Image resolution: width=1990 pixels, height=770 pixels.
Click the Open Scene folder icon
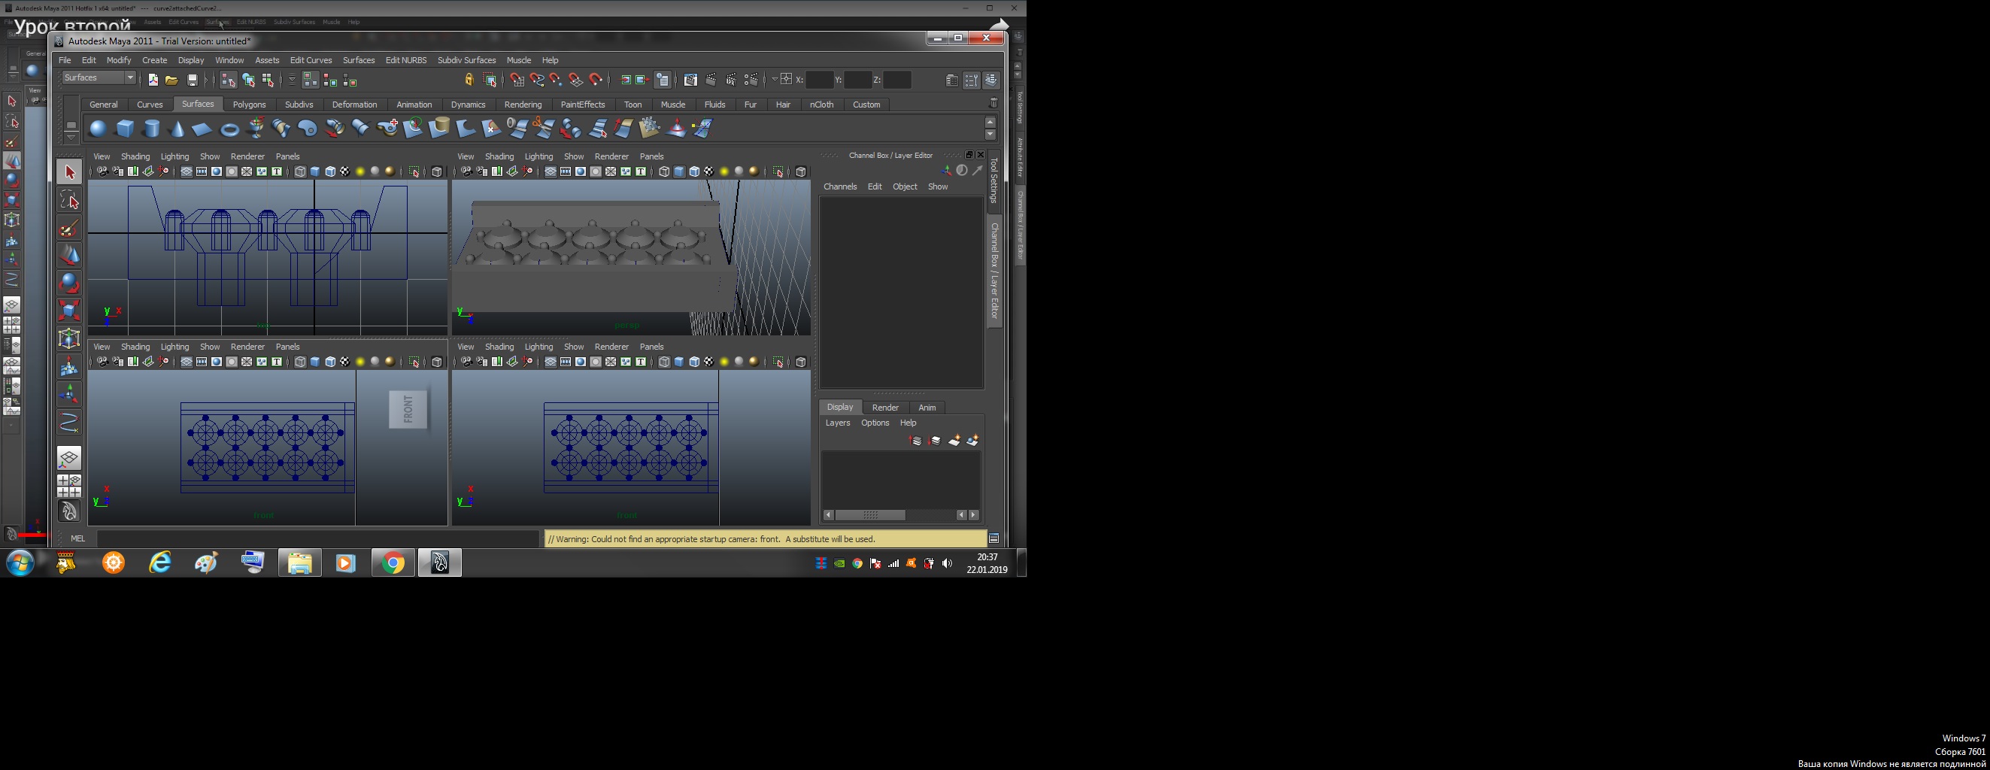pos(172,80)
